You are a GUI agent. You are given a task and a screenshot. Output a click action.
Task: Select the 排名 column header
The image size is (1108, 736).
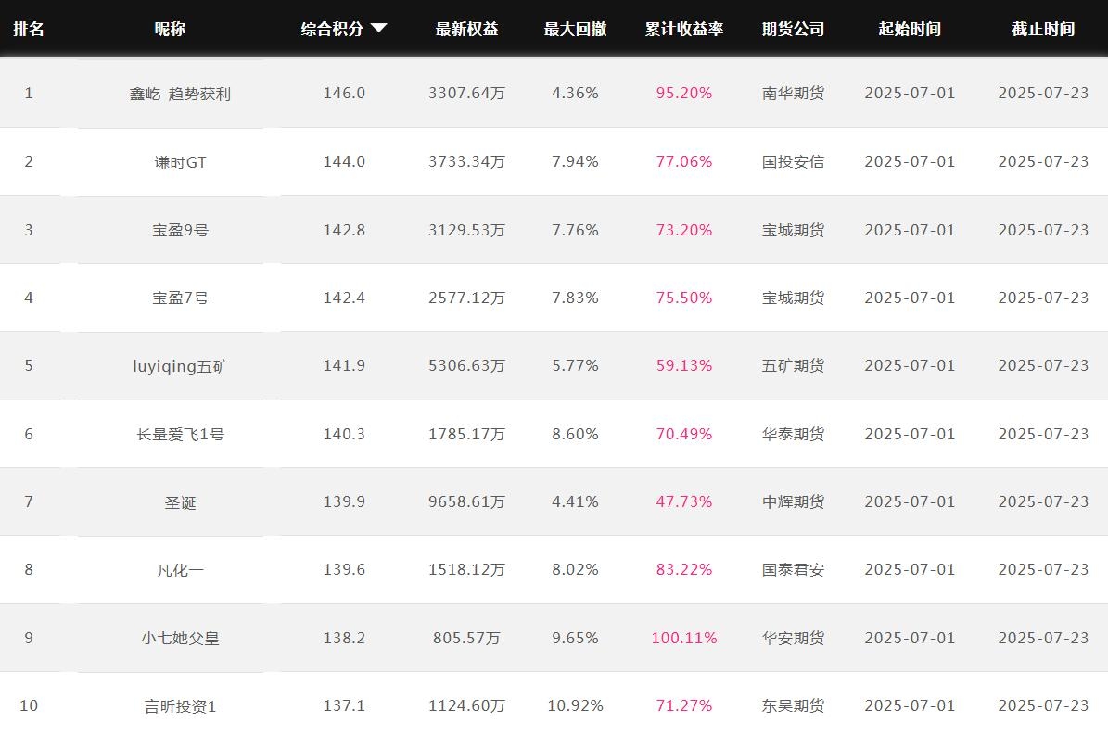[x=29, y=29]
